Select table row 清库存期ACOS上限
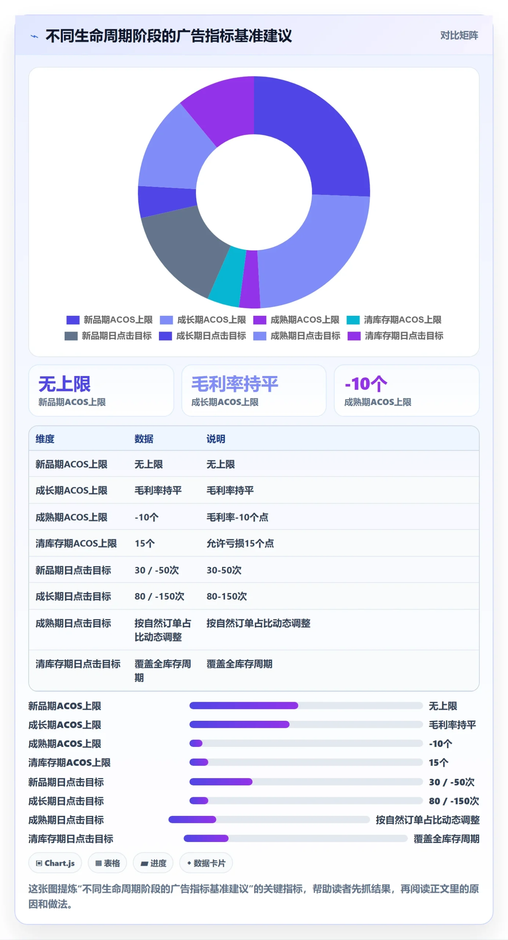Screen dimensions: 508x940 coord(254,543)
